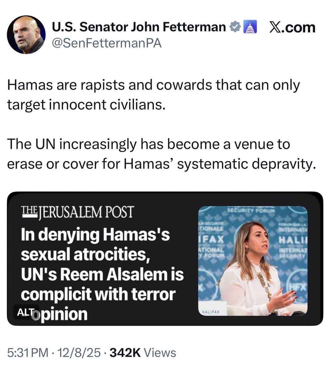Open the U.S. Senator John Fetterman display name
330x371 pixels.
click(139, 27)
